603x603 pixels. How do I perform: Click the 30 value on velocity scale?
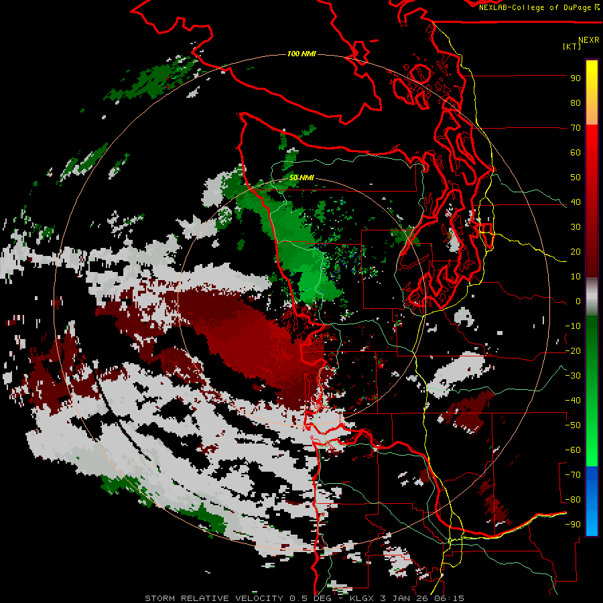click(x=576, y=227)
